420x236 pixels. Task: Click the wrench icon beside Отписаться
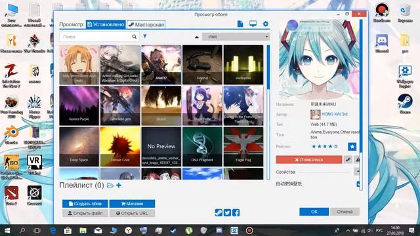point(348,159)
